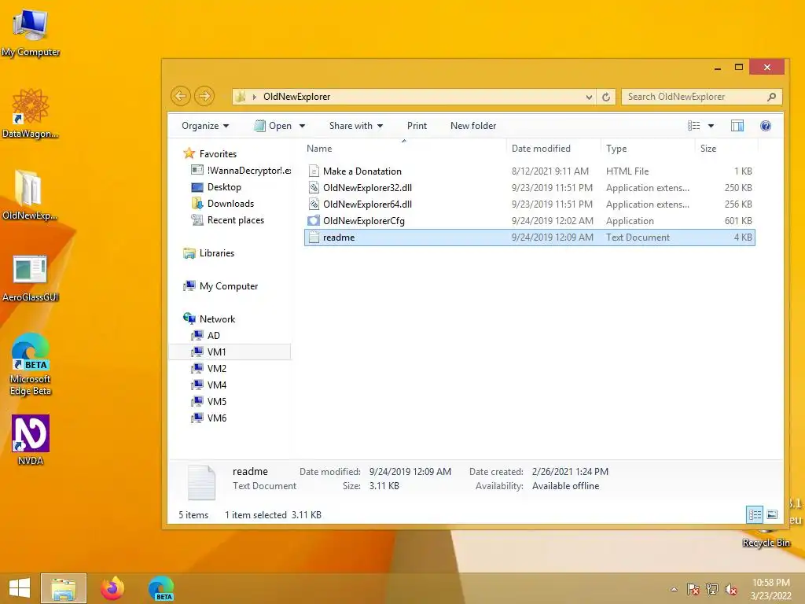Screen dimensions: 805x604
Task: Select the OldNewExplorerCfg application
Action: pos(530,221)
